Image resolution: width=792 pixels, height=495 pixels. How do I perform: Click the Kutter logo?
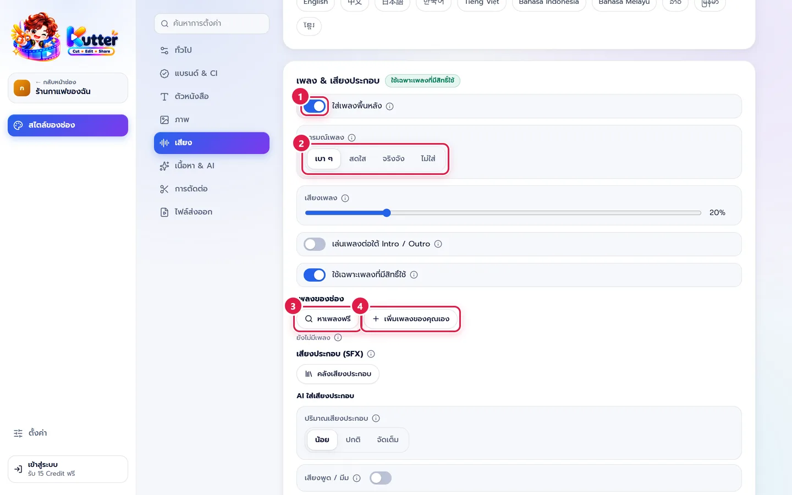pyautogui.click(x=65, y=37)
